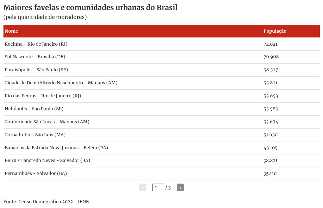Select Pernambués - Salvador row
Image resolution: width=323 pixels, height=208 pixels.
click(36, 173)
